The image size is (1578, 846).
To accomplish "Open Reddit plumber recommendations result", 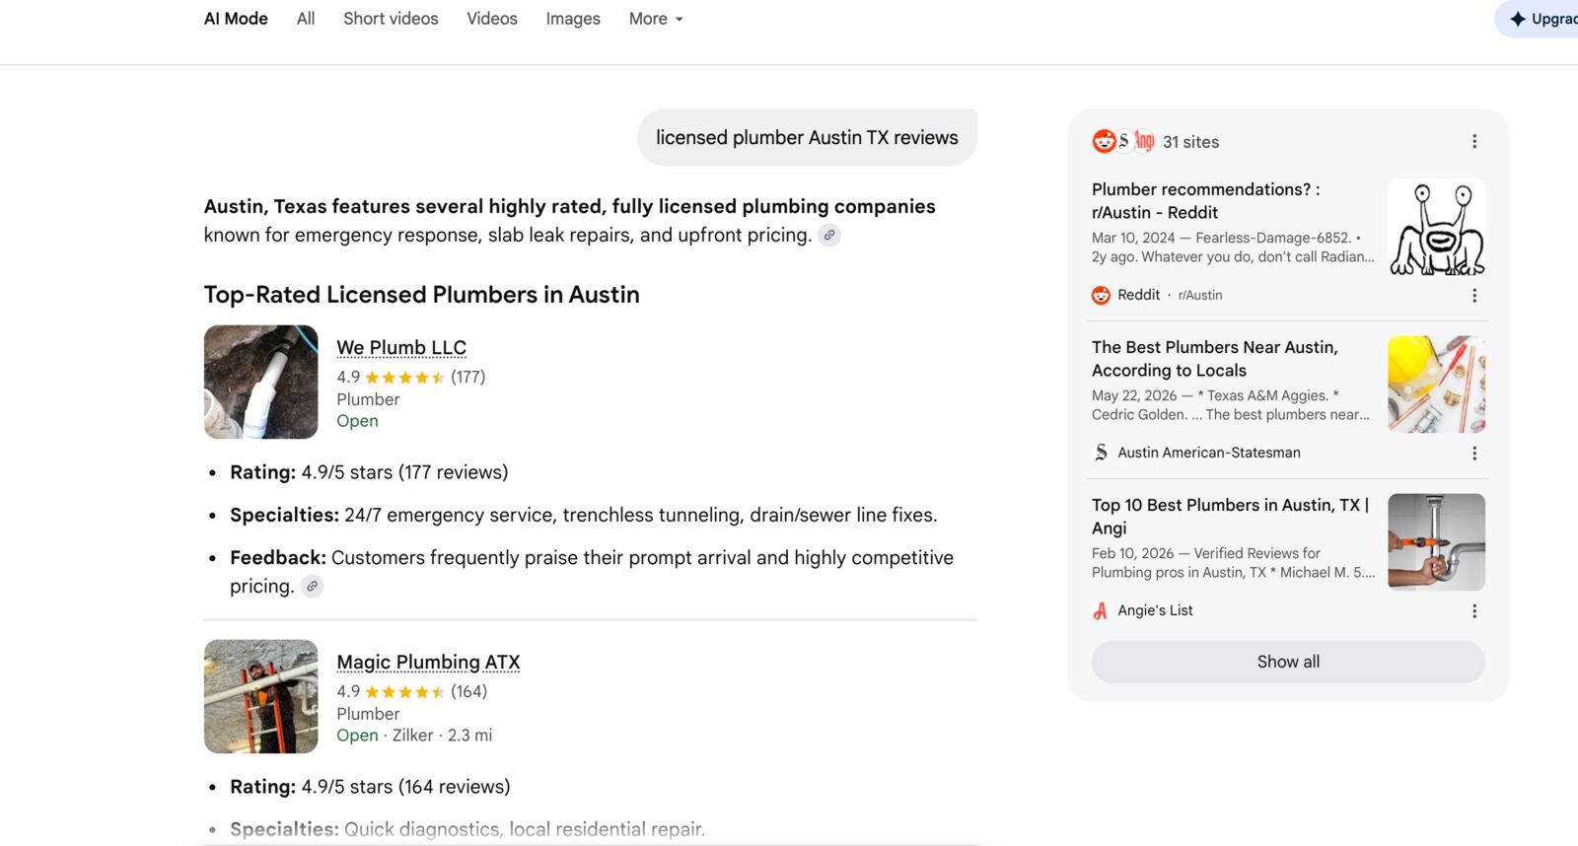I will click(1205, 201).
